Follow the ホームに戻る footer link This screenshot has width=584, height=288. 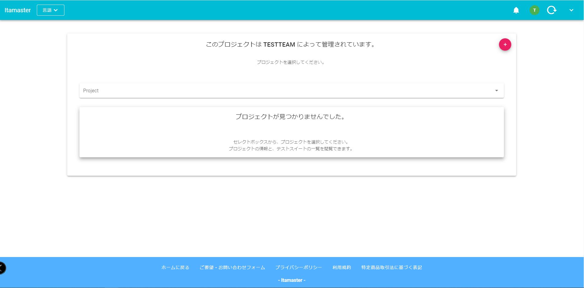175,267
